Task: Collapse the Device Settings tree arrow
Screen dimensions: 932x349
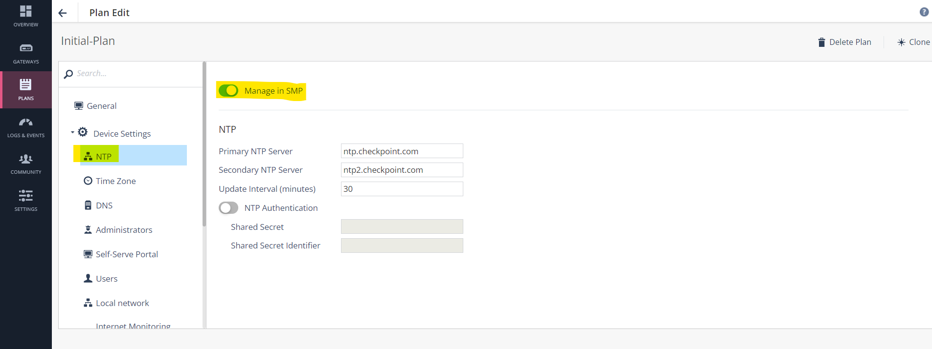Action: click(x=72, y=133)
